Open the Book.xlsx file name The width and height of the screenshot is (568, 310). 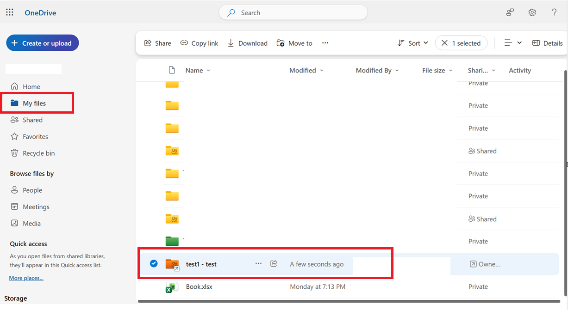pos(199,287)
